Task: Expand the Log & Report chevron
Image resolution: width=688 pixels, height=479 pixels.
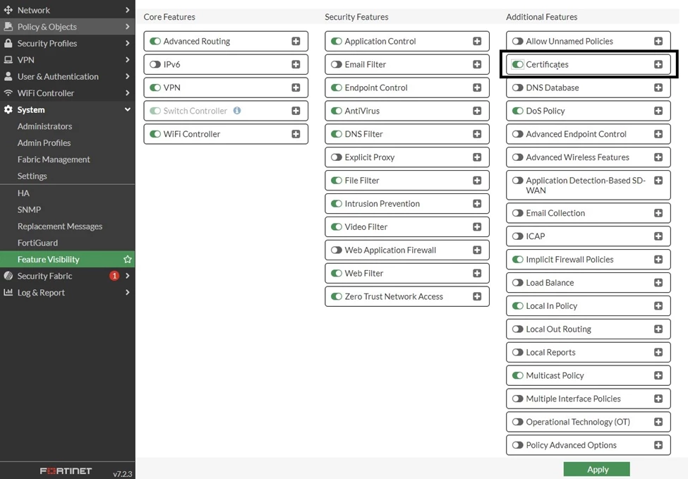Action: point(127,293)
